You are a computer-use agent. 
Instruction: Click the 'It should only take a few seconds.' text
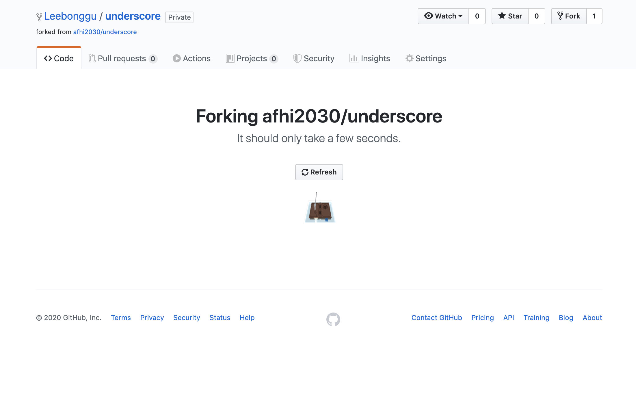pos(319,138)
